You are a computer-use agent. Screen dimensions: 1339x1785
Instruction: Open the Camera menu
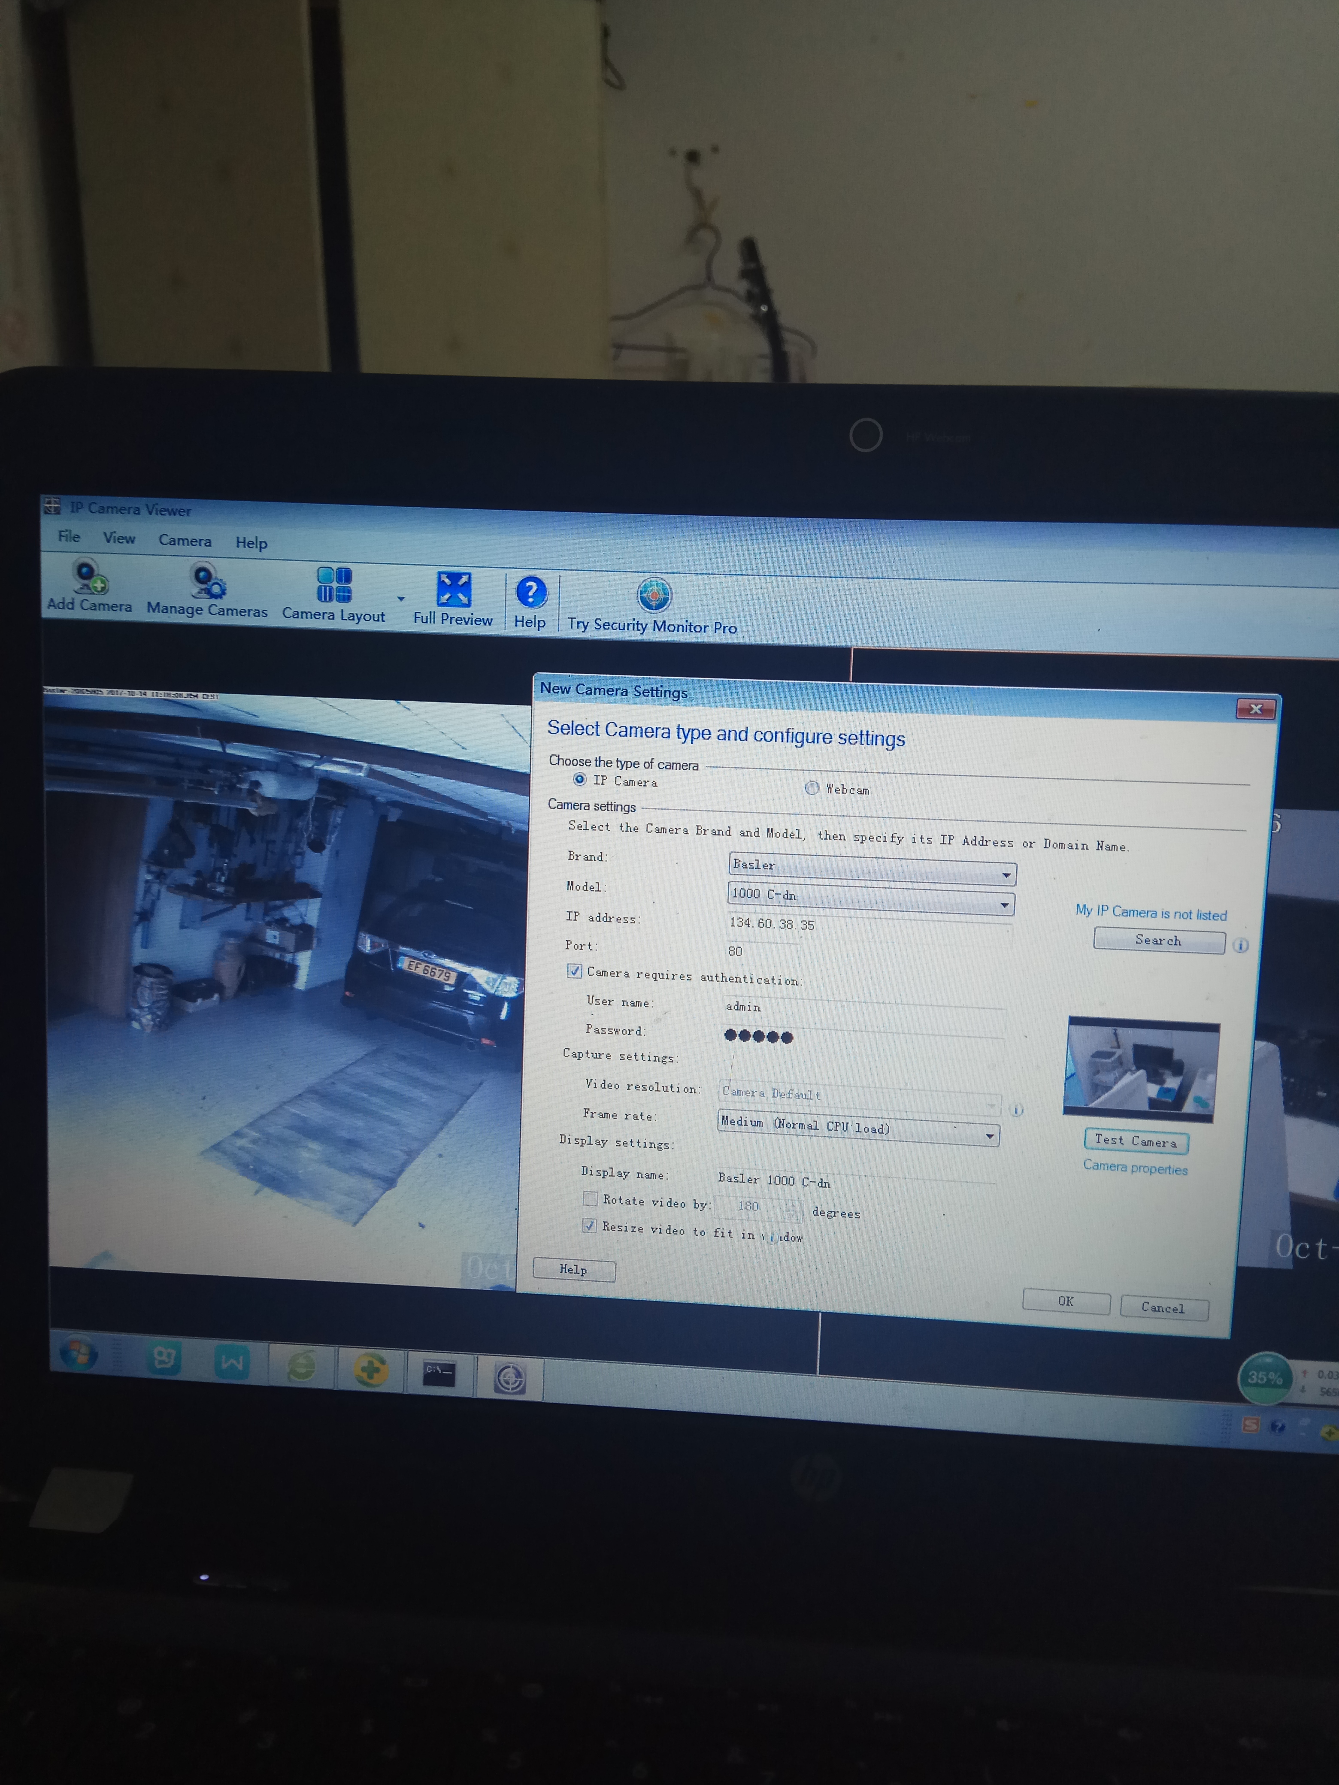(x=185, y=541)
